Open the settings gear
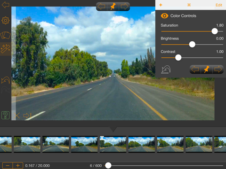The height and width of the screenshot is (169, 226). [6, 21]
